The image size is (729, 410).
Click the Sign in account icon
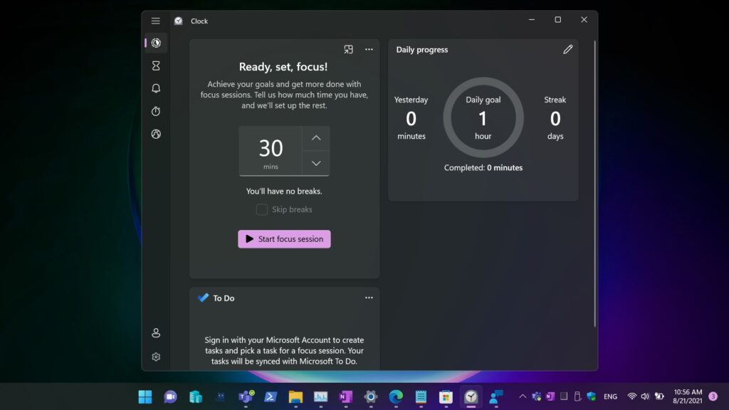click(156, 333)
